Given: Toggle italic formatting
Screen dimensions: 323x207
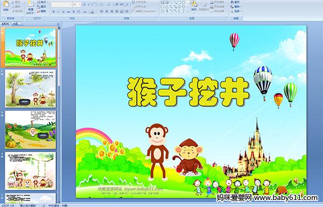Looking at the screenshot, I should 58,12.
